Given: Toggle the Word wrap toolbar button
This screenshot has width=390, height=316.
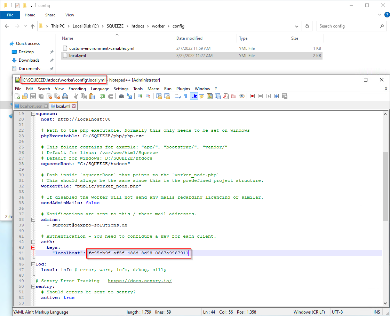Looking at the screenshot, I should point(177,96).
